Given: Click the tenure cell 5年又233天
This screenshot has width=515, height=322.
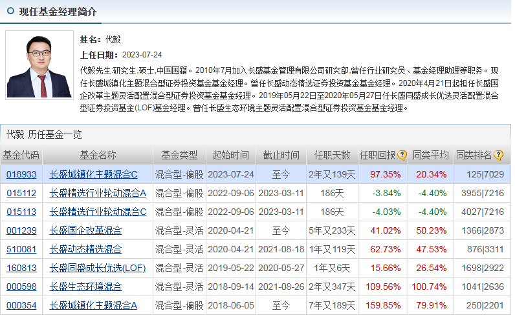Looking at the screenshot, I should pyautogui.click(x=332, y=230).
